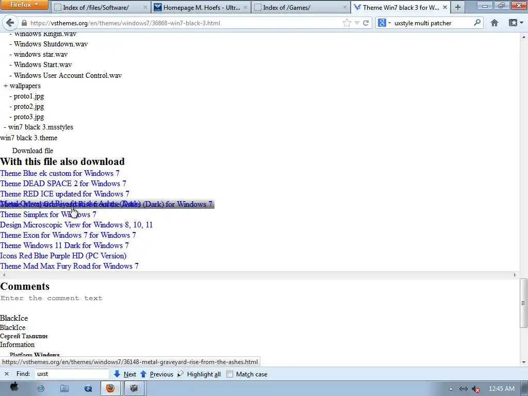The height and width of the screenshot is (396, 528).
Task: Close the Theme Win7 black 3 tab
Action: point(445,7)
